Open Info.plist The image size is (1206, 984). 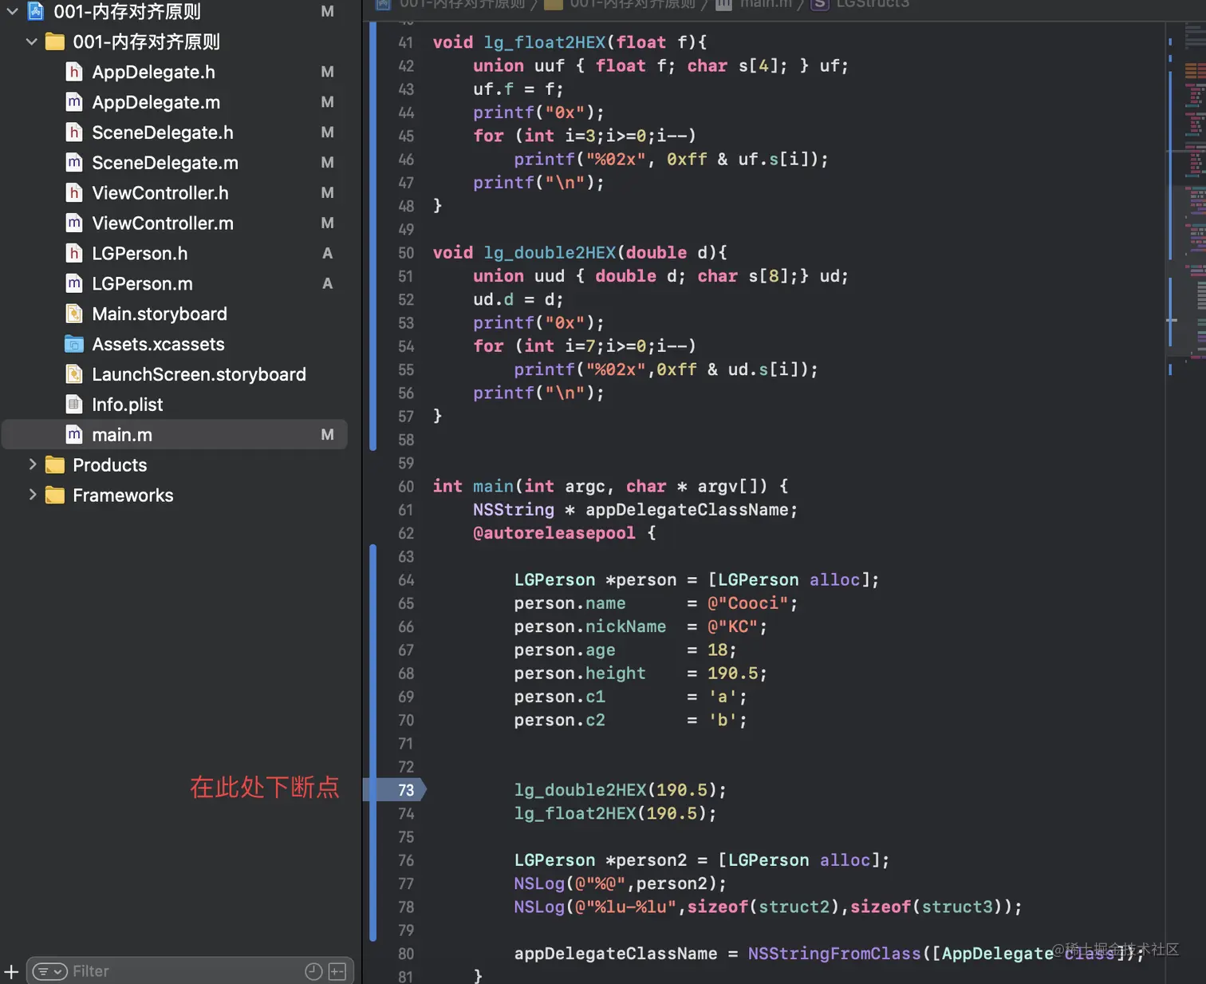coord(126,405)
